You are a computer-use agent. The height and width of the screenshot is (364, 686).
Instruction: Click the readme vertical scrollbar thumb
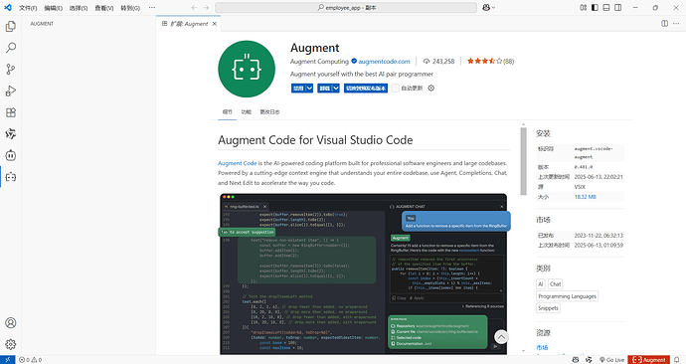click(x=523, y=161)
